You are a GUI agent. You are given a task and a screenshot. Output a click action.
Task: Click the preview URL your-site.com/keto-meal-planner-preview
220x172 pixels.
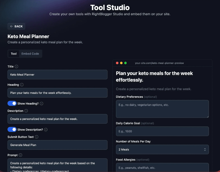click(x=159, y=63)
